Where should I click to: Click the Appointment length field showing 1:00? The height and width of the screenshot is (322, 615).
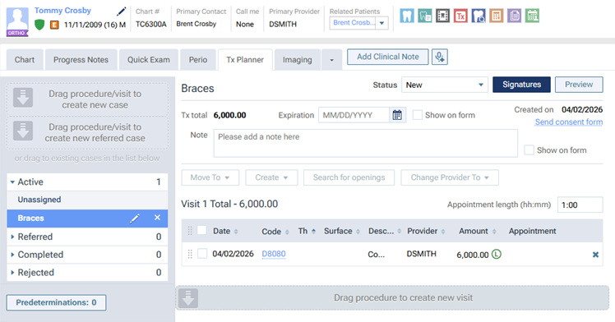point(580,205)
